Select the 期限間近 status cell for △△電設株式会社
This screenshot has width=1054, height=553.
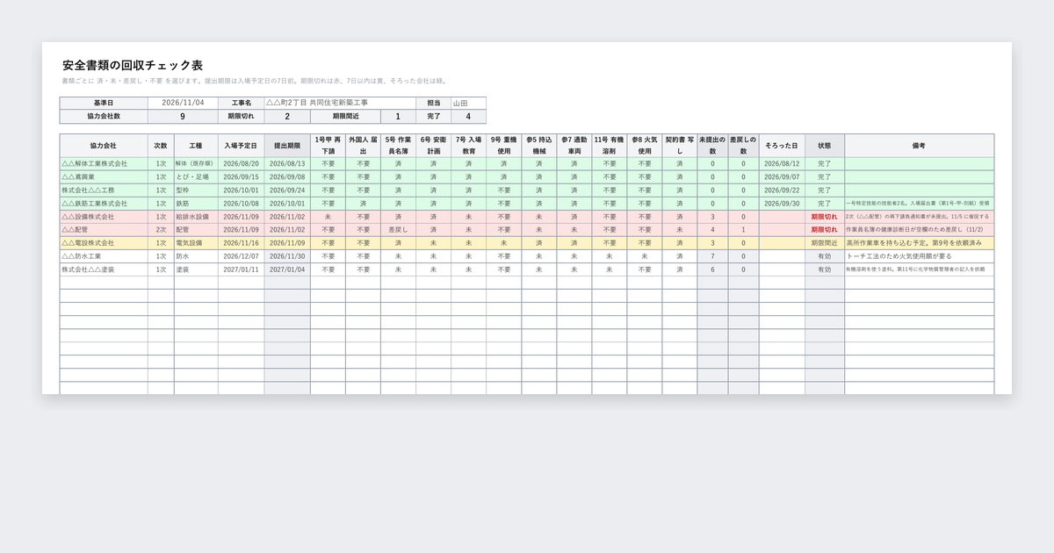825,242
